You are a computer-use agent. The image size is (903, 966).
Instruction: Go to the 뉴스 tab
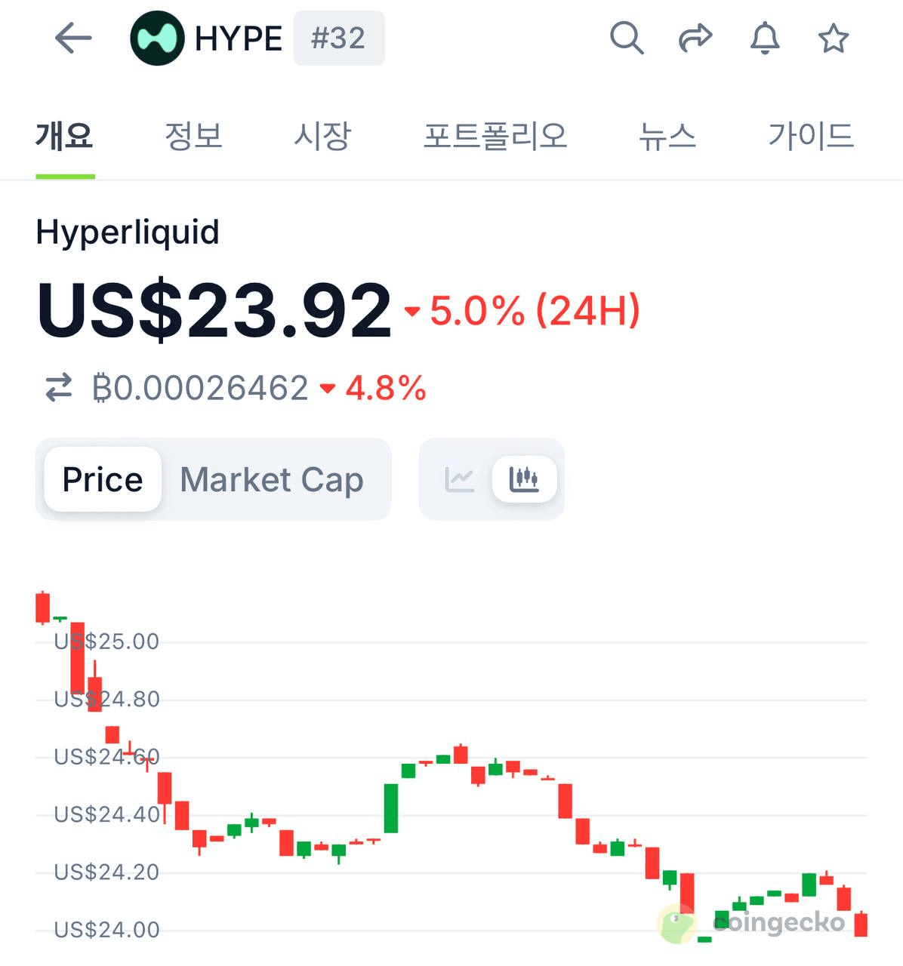click(667, 136)
